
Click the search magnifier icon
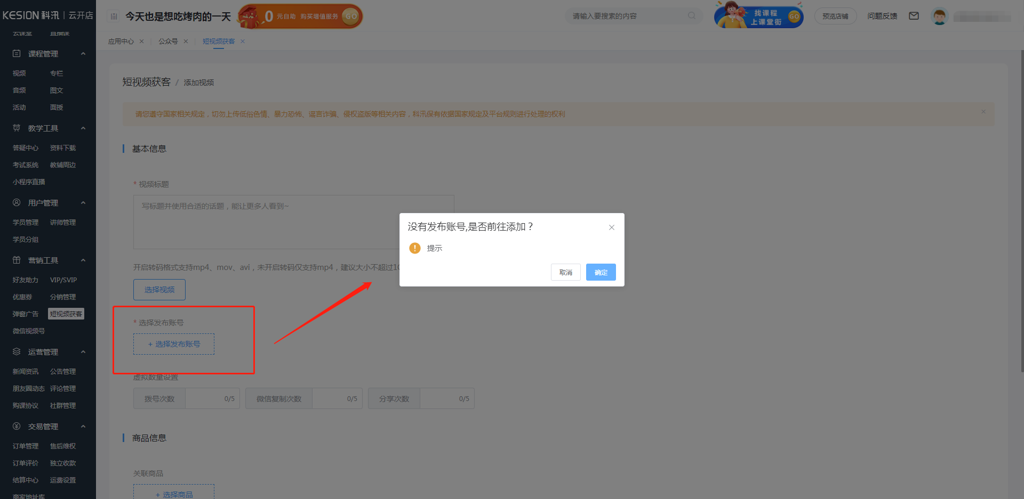point(692,16)
